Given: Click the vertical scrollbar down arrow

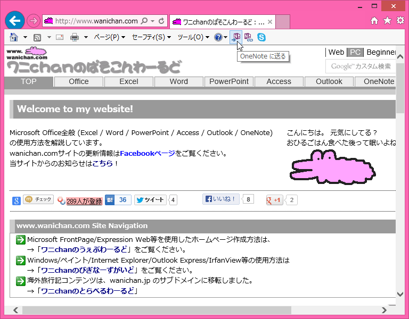Looking at the screenshot, I should coord(400,293).
